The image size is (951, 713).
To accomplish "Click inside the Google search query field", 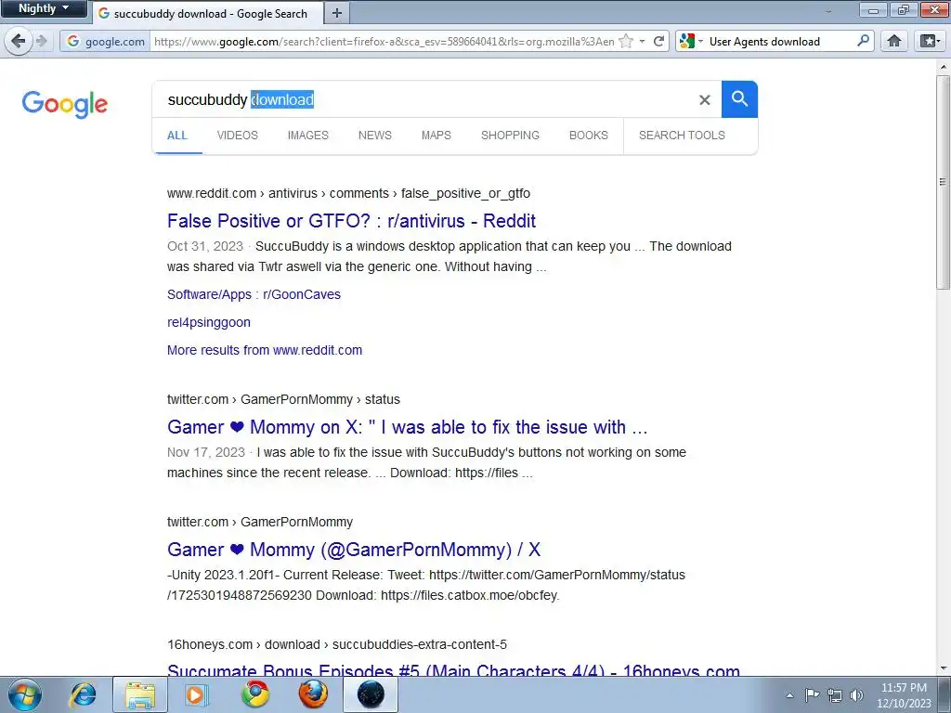I will tap(424, 99).
